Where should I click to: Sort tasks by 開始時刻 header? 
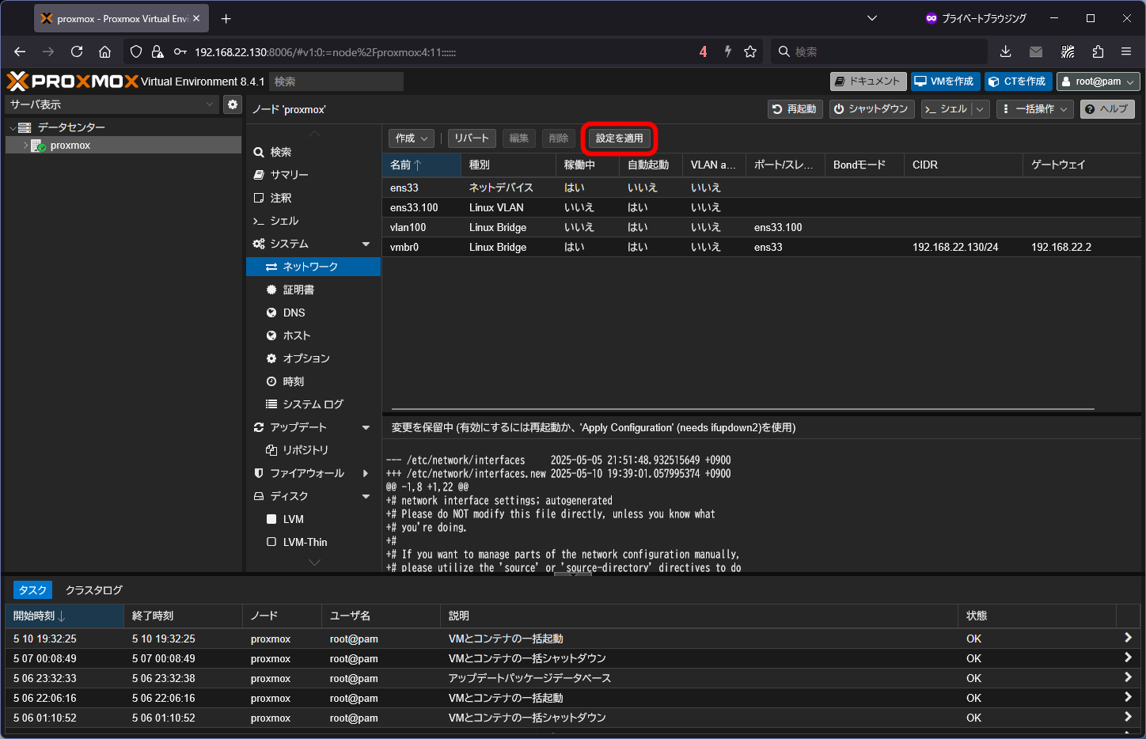point(64,616)
